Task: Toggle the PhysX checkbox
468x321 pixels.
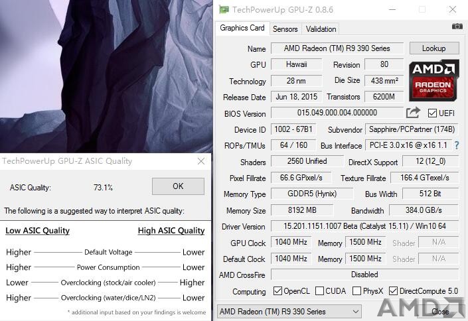Action: click(x=356, y=290)
